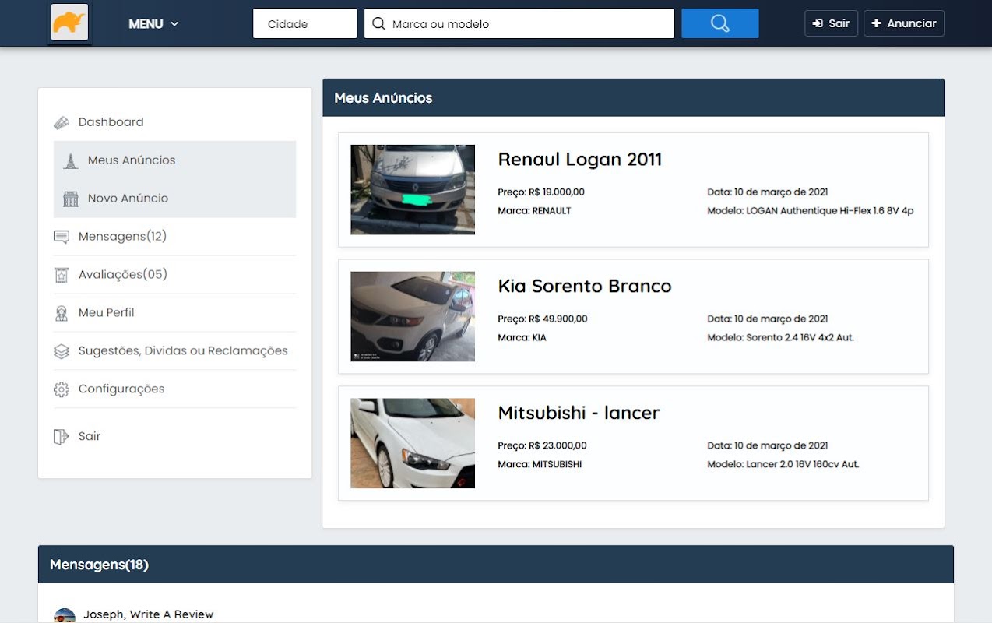Click the Meu Perfil person icon

point(62,313)
